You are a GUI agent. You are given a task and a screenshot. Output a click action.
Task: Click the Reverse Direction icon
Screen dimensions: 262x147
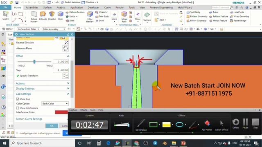pos(66,42)
